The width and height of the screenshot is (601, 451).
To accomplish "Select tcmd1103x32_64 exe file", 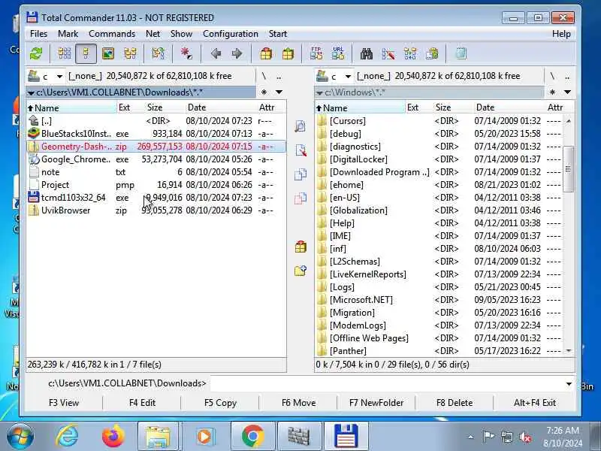I will pos(156,198).
